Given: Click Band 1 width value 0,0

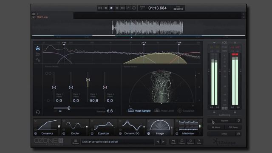Looking at the screenshot, I should click(59, 101).
